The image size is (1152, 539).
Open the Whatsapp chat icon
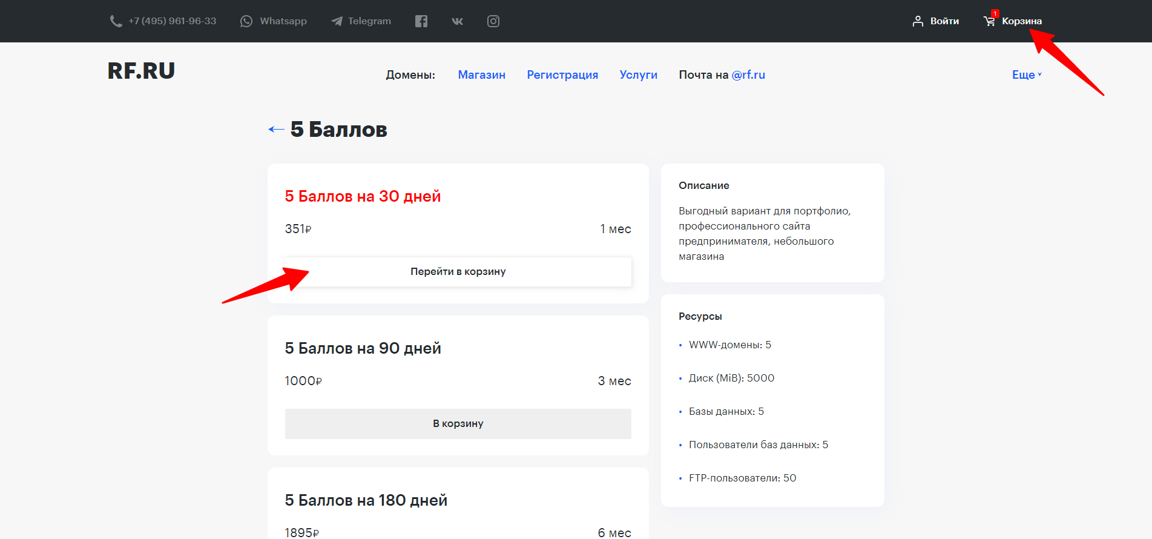[246, 21]
